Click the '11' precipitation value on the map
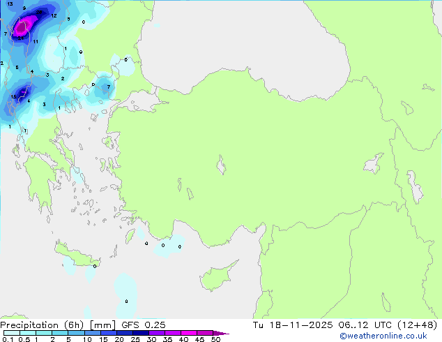Screen dimensions: 442x342 point(36,42)
